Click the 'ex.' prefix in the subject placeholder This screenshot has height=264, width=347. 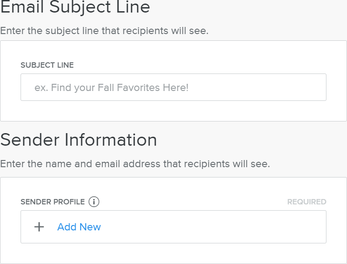click(41, 87)
